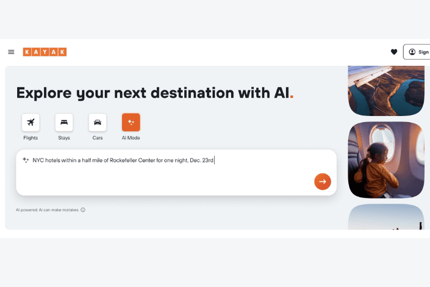Open the child at airplane window photo
Image resolution: width=430 pixels, height=287 pixels.
tap(385, 160)
